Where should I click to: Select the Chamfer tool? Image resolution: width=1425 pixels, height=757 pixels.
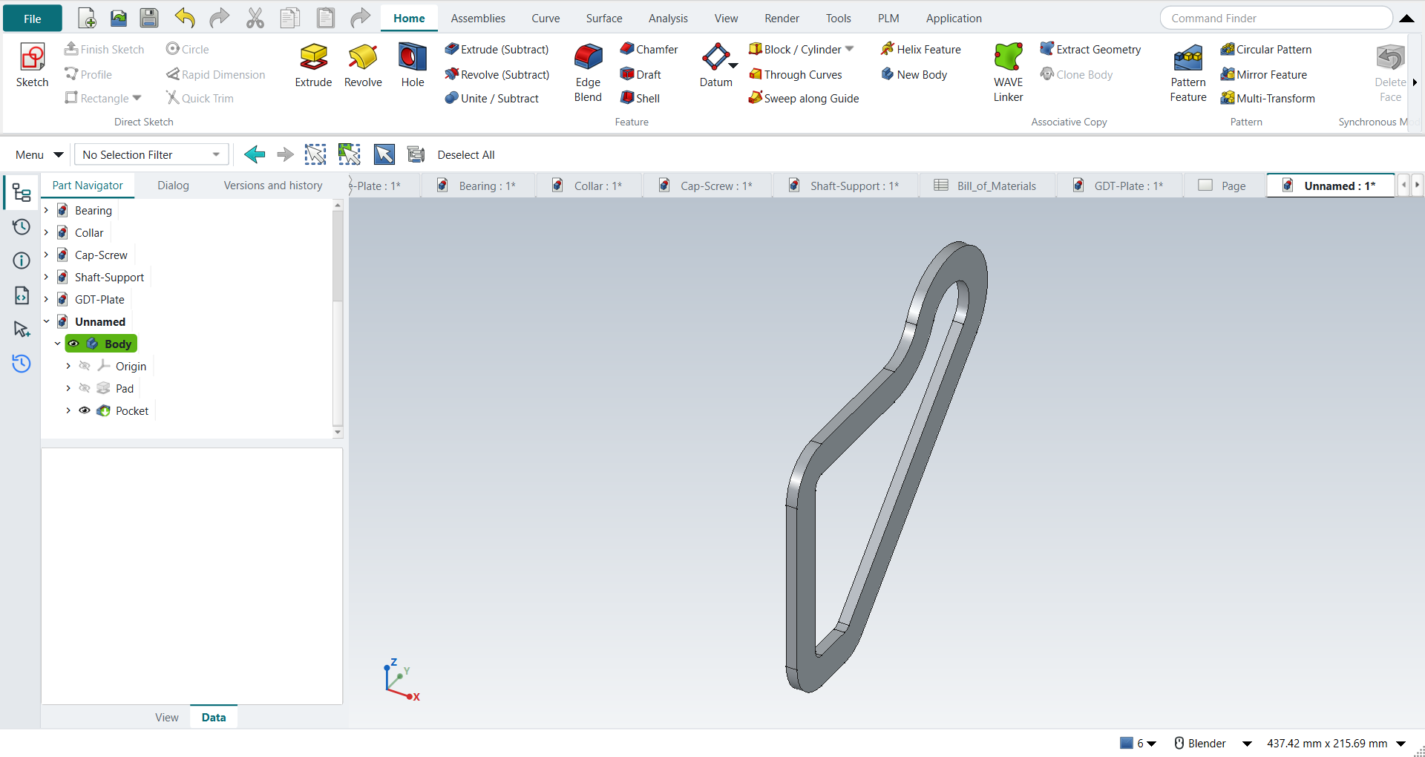[649, 49]
